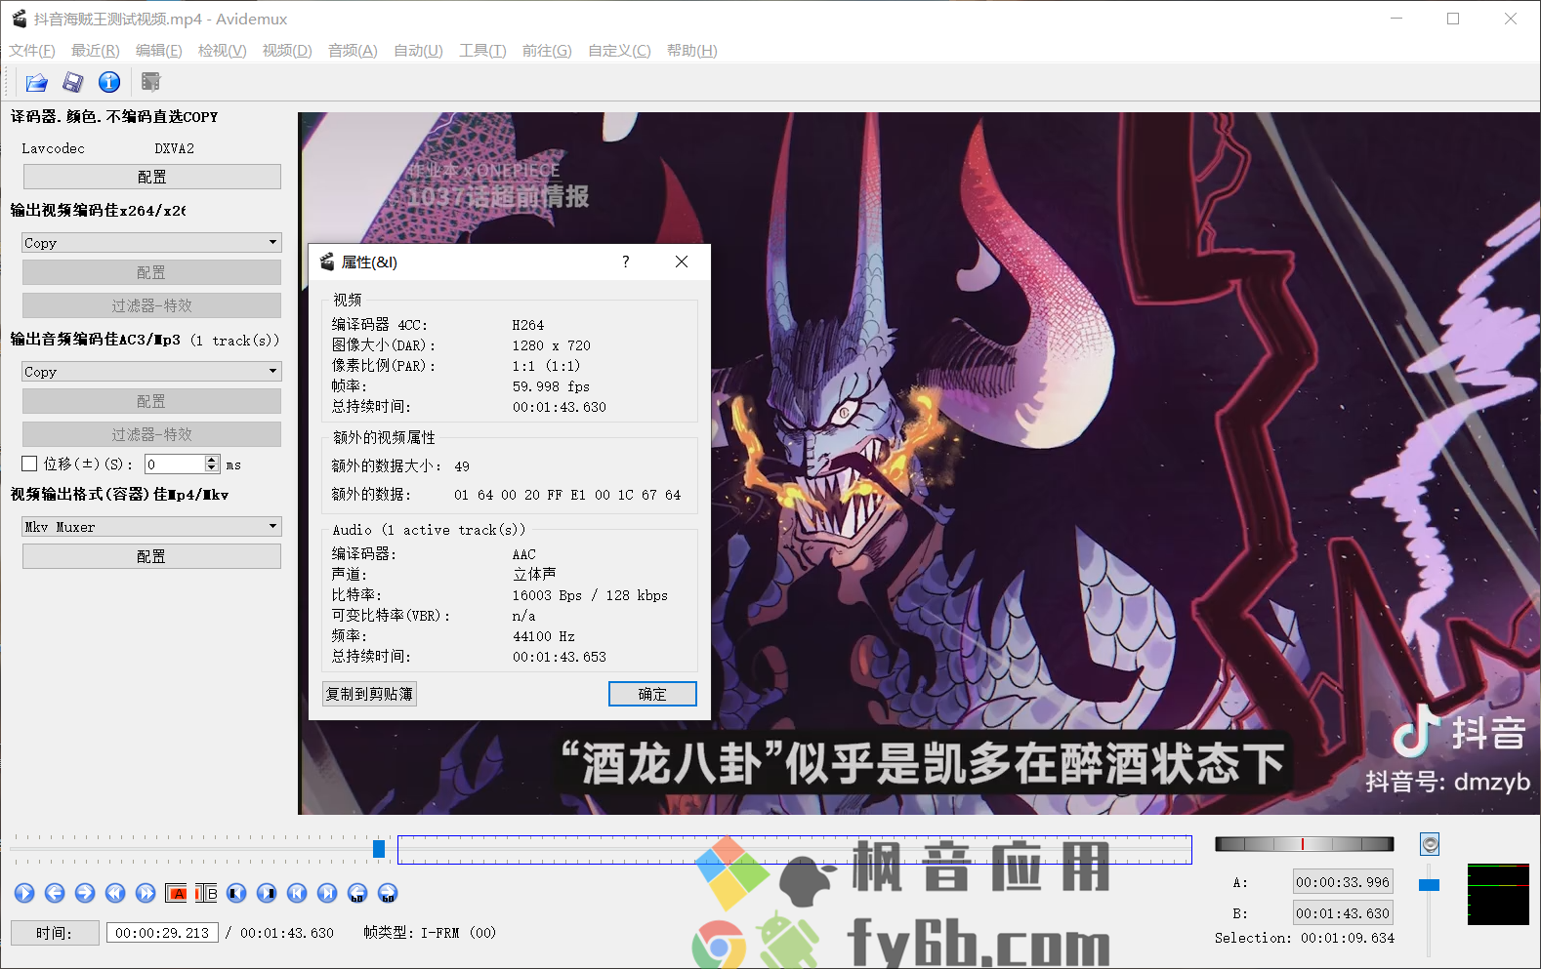The width and height of the screenshot is (1541, 969).
Task: Close the properties dialog with its X button
Action: click(x=682, y=262)
